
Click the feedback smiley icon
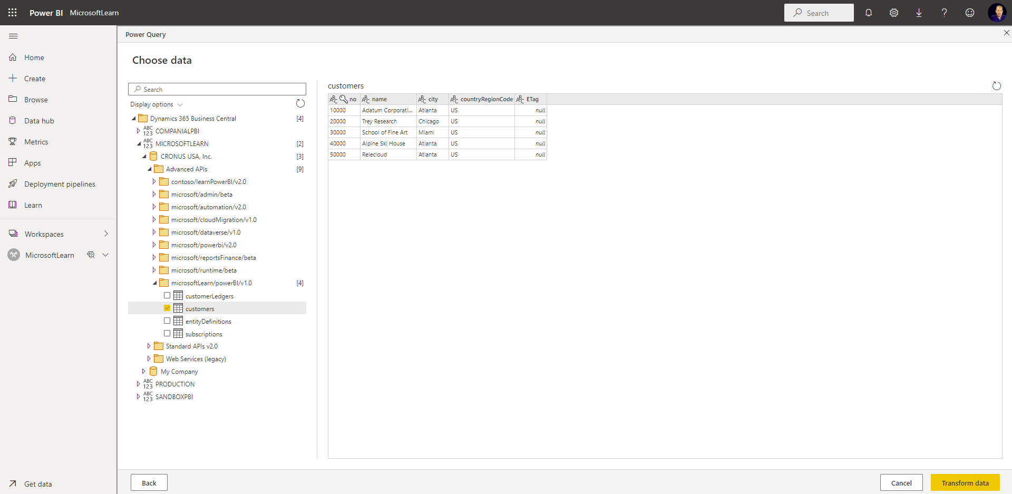[x=970, y=13]
